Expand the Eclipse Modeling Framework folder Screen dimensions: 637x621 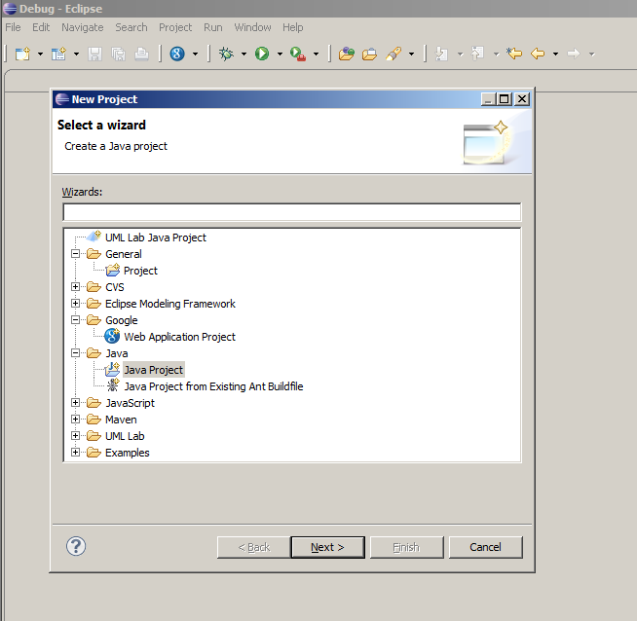75,303
